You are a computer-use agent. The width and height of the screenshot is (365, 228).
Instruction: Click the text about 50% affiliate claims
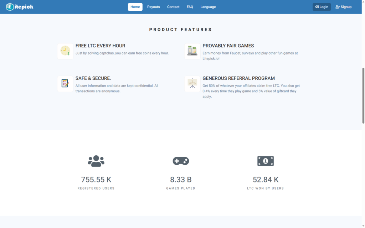pyautogui.click(x=251, y=91)
